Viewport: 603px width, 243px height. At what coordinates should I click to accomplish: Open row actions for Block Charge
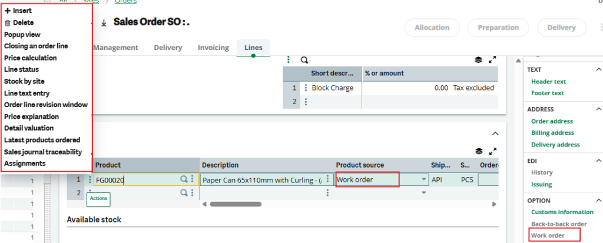306,88
